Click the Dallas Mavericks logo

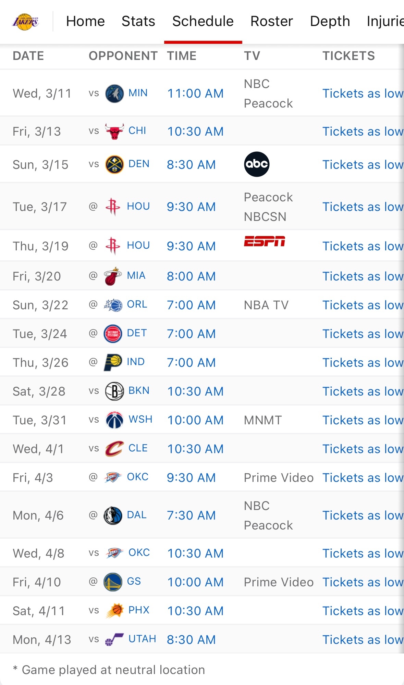(113, 515)
